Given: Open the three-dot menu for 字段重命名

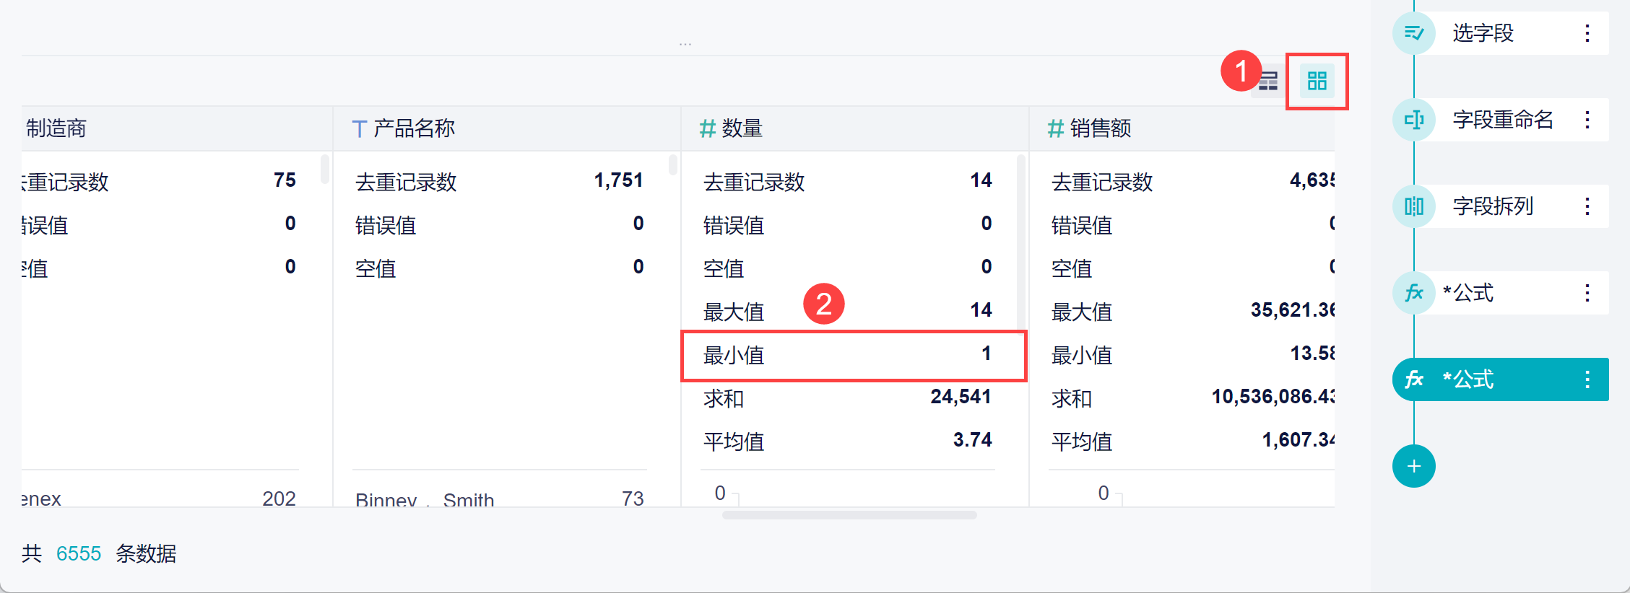Looking at the screenshot, I should point(1587,120).
